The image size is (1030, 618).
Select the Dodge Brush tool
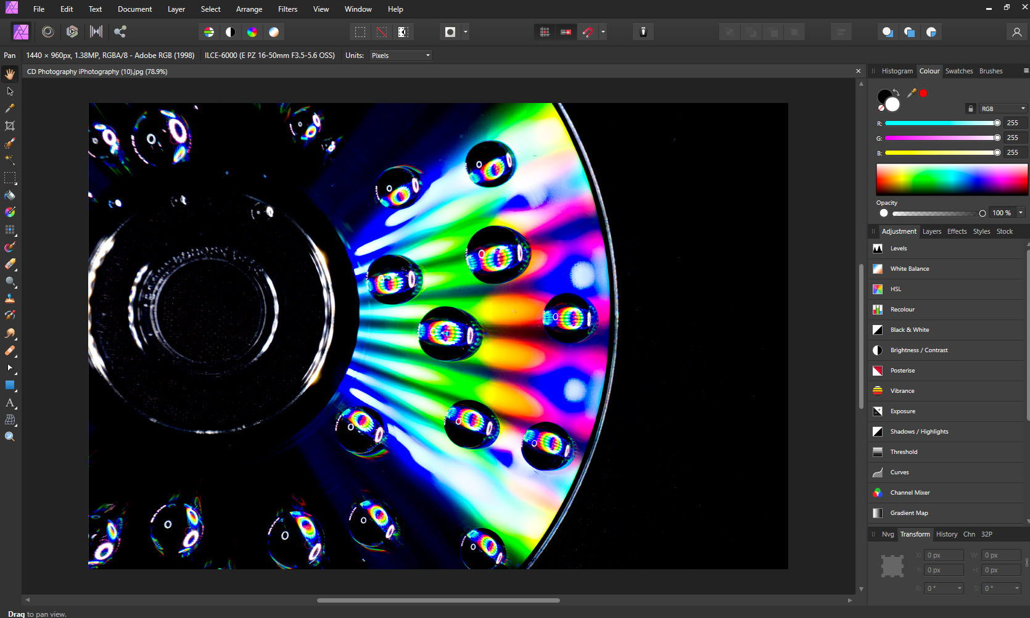[x=10, y=281]
